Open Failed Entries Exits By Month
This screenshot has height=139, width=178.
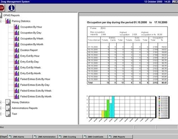pyautogui.click(x=36, y=97)
